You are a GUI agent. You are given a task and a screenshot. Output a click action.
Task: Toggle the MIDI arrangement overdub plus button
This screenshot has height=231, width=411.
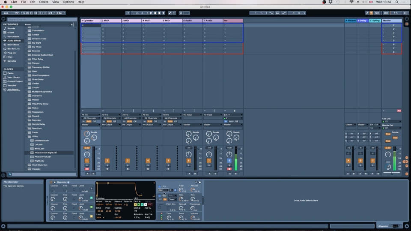point(164,13)
